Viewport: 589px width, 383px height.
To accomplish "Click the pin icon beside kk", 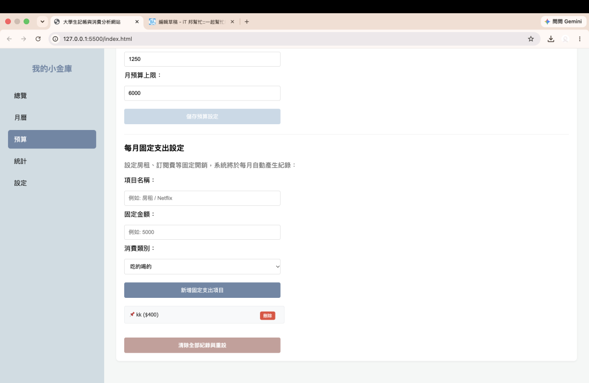I will click(132, 315).
